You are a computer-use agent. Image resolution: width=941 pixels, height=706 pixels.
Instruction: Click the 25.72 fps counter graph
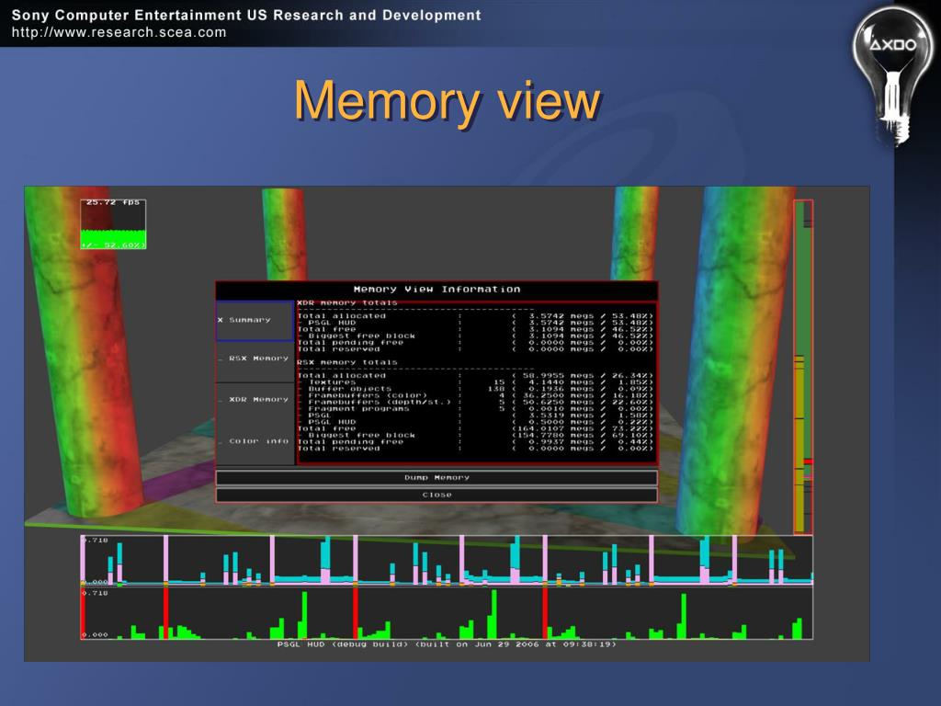coord(113,224)
